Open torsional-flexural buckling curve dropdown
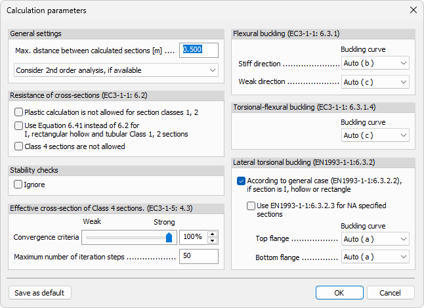The height and width of the screenshot is (308, 424). click(x=375, y=135)
